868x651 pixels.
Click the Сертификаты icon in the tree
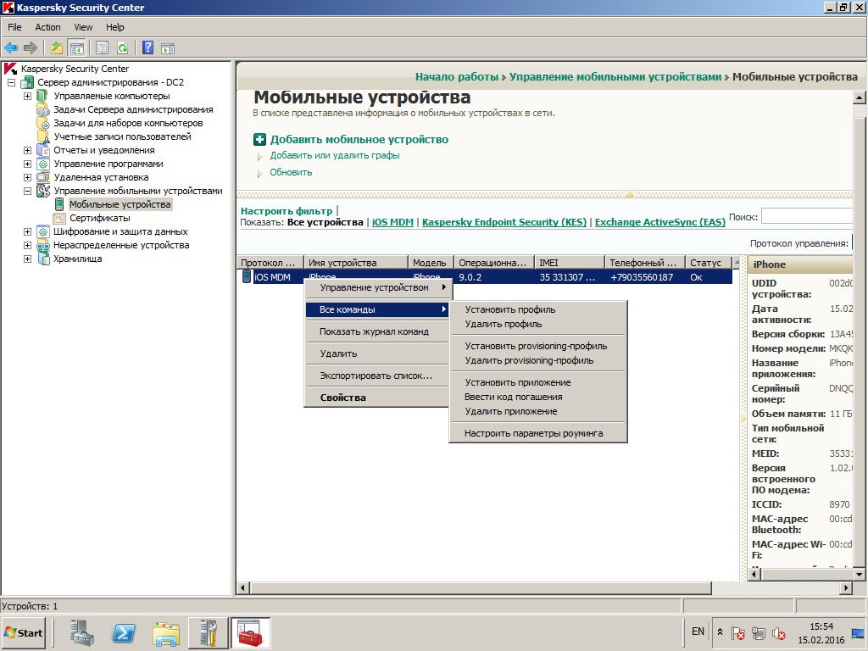pos(58,218)
